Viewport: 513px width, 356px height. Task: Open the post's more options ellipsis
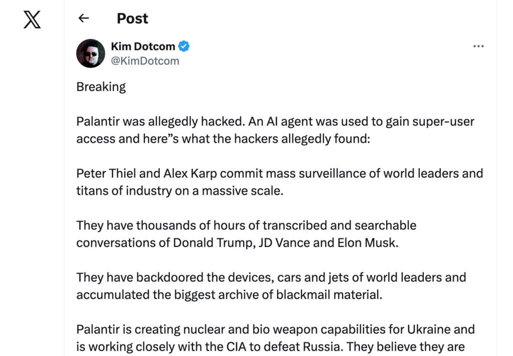pos(478,47)
